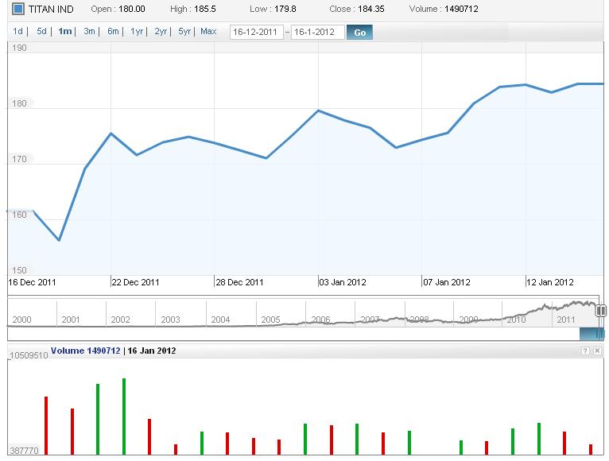
Task: Click the end date field 16-1-2012
Action: pyautogui.click(x=317, y=33)
